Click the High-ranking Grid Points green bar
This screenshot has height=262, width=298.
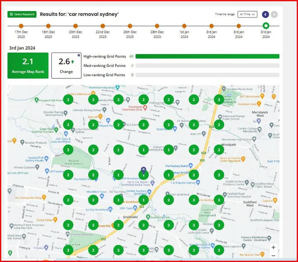[x=207, y=56]
